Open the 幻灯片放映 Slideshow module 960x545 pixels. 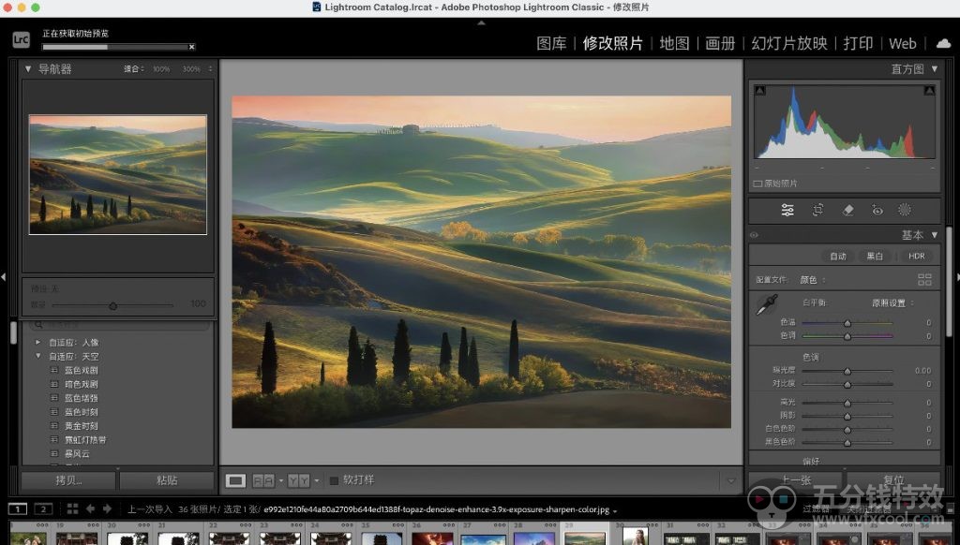789,43
